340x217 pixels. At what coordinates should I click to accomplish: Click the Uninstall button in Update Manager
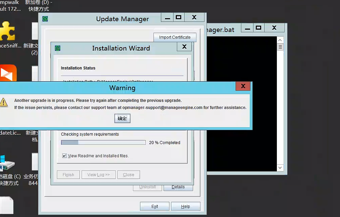[148, 187]
